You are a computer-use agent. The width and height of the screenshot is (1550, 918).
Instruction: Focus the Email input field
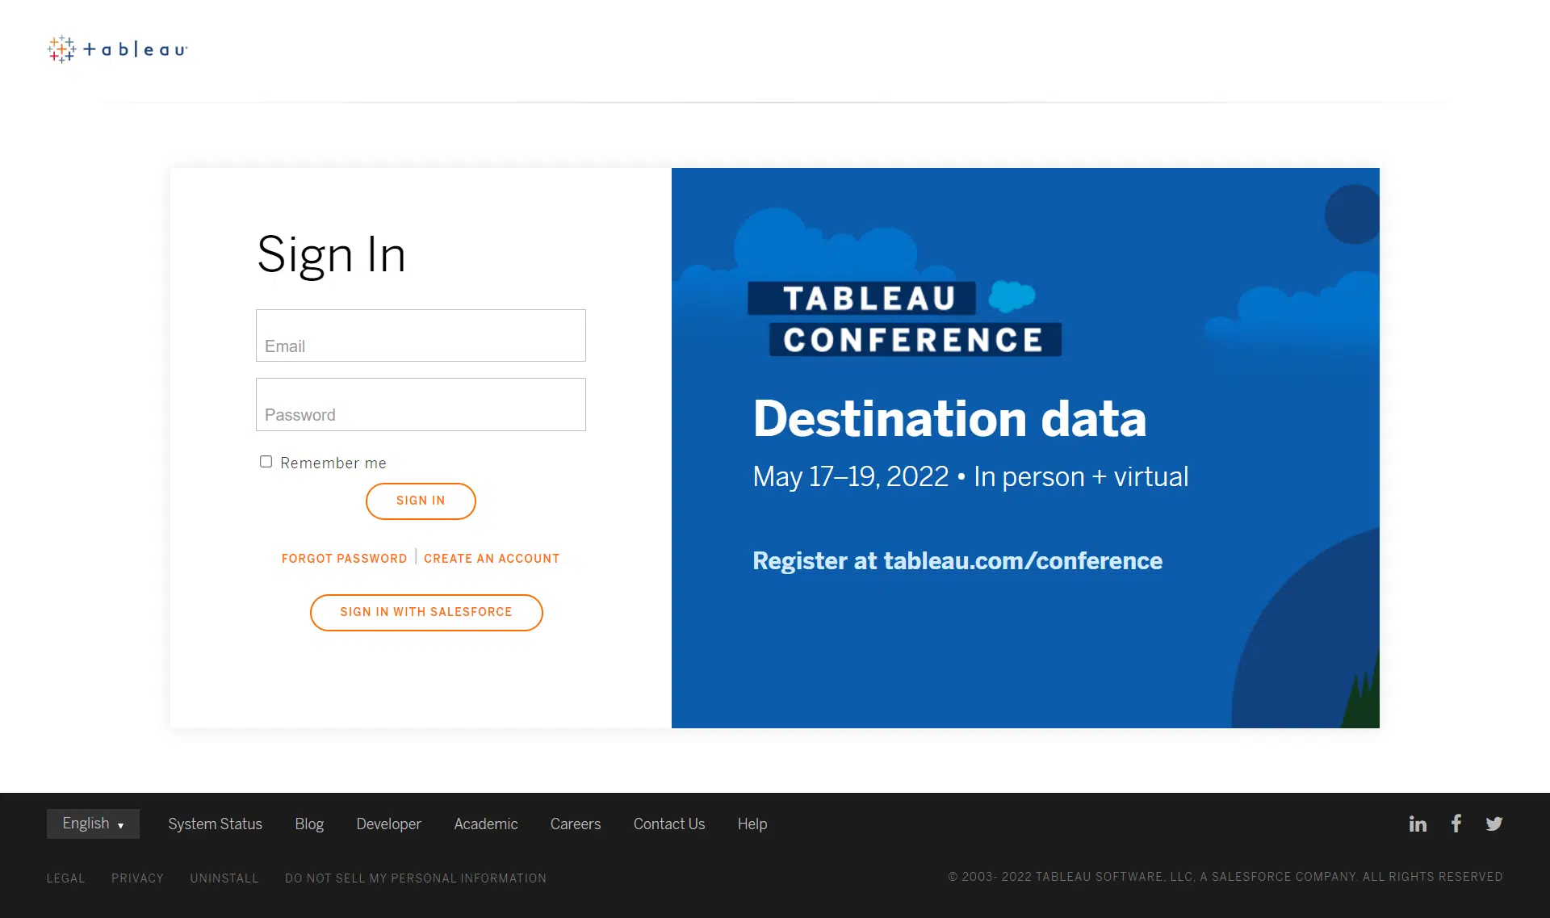click(x=421, y=335)
